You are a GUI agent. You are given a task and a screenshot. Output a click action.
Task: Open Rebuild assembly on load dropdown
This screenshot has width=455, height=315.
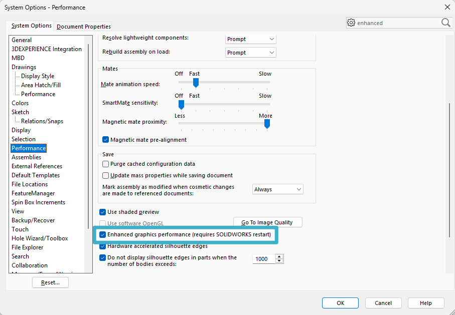251,53
